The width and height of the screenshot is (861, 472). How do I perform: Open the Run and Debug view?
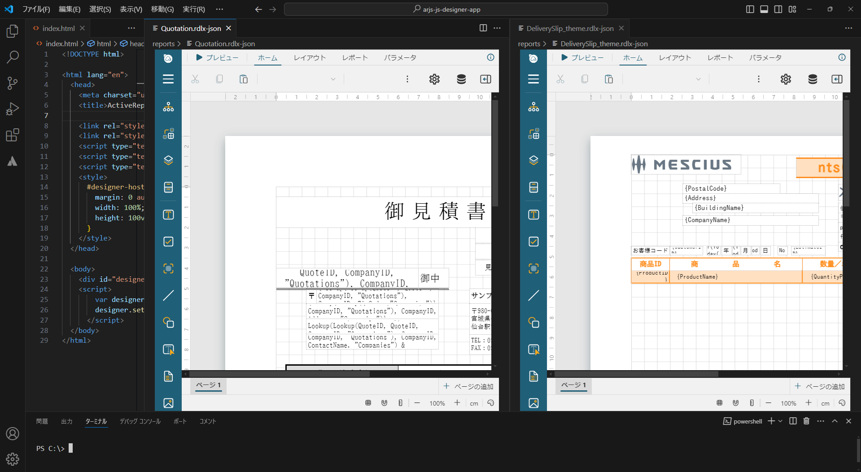pos(13,109)
